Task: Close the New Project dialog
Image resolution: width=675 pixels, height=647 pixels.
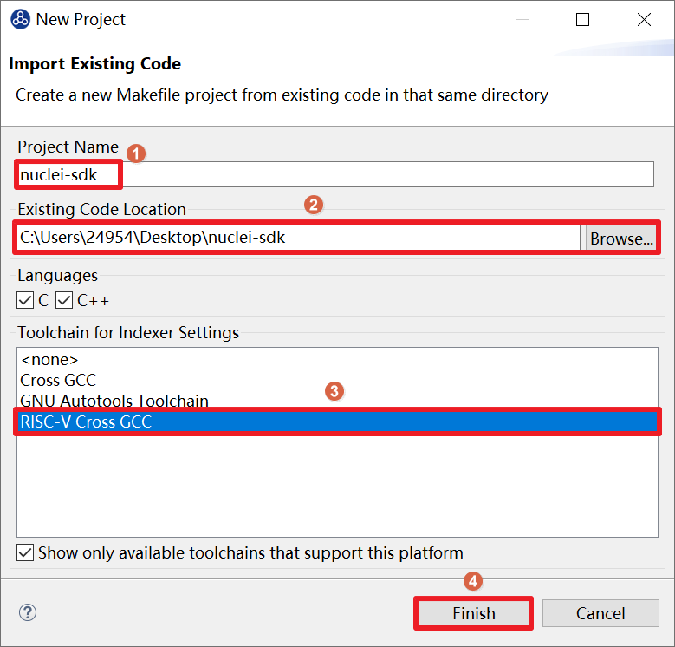Action: click(x=644, y=19)
